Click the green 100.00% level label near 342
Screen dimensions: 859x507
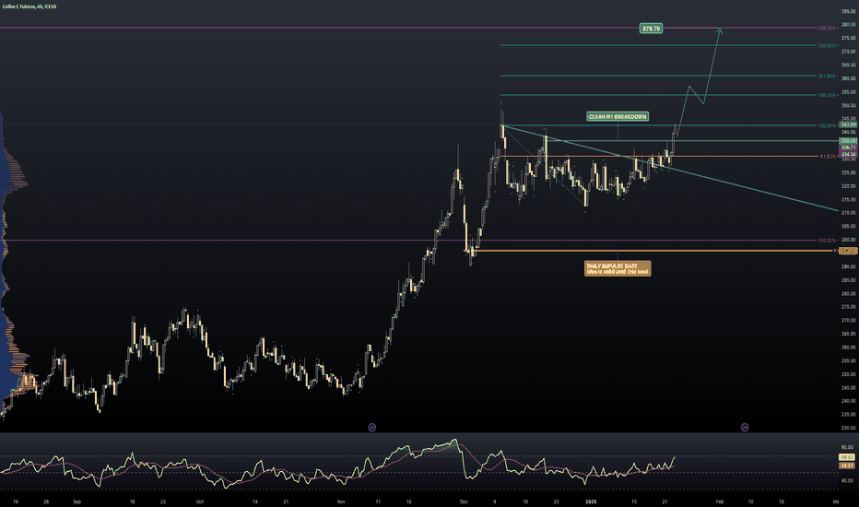[828, 126]
